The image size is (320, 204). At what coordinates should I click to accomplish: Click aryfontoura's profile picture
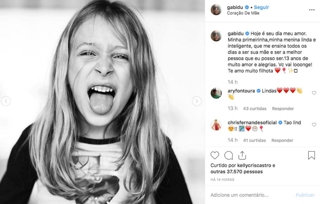[x=216, y=93]
